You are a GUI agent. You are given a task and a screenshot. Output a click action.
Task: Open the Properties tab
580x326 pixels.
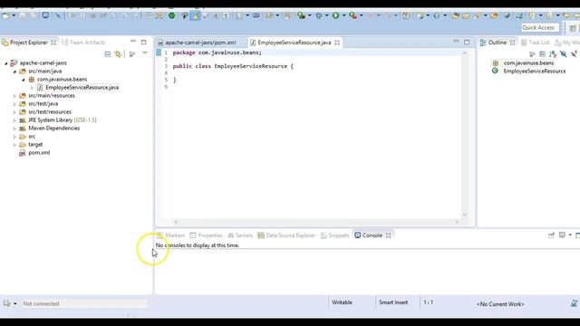(x=206, y=235)
